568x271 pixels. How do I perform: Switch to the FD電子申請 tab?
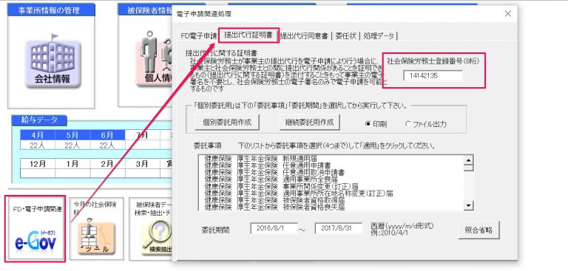[198, 36]
